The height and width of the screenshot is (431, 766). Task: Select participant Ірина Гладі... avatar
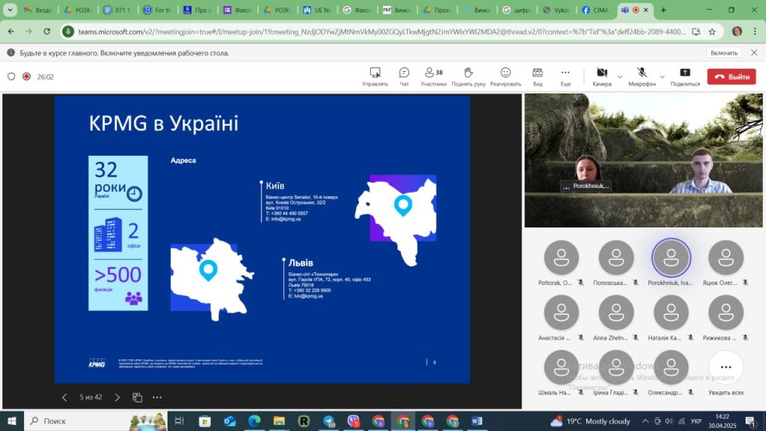616,367
